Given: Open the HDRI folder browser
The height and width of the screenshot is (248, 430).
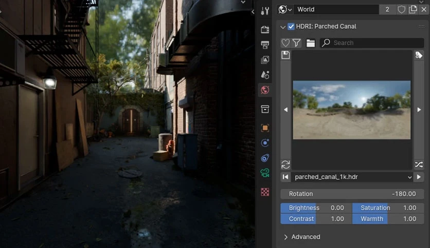Looking at the screenshot, I should [x=311, y=43].
